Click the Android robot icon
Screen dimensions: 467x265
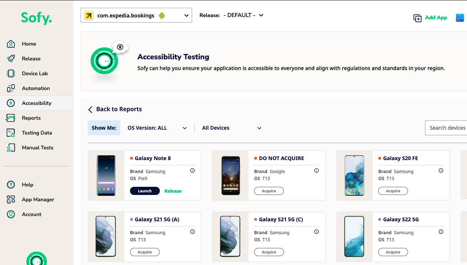[162, 16]
